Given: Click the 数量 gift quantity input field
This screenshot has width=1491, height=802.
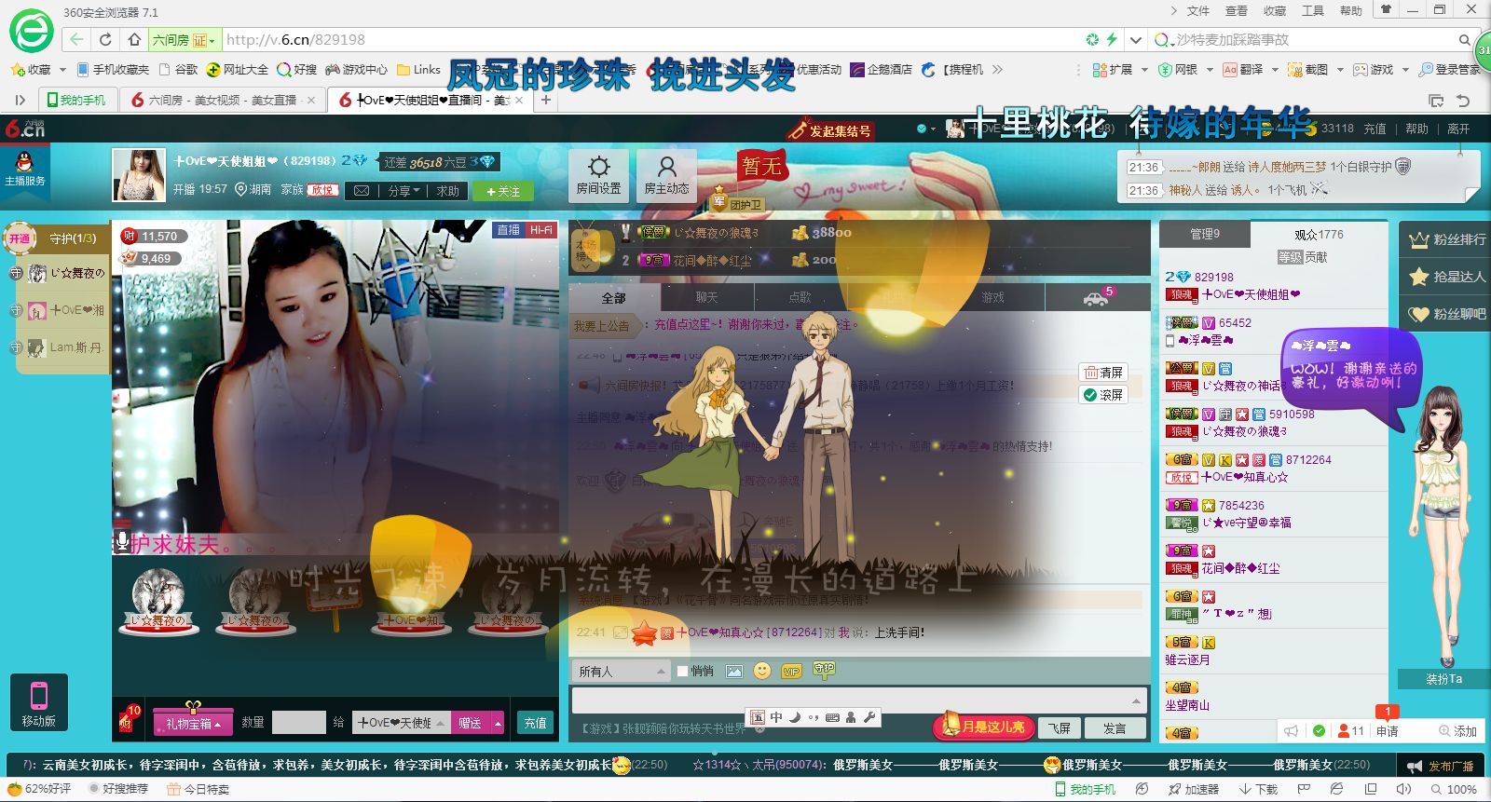Looking at the screenshot, I should [x=298, y=723].
